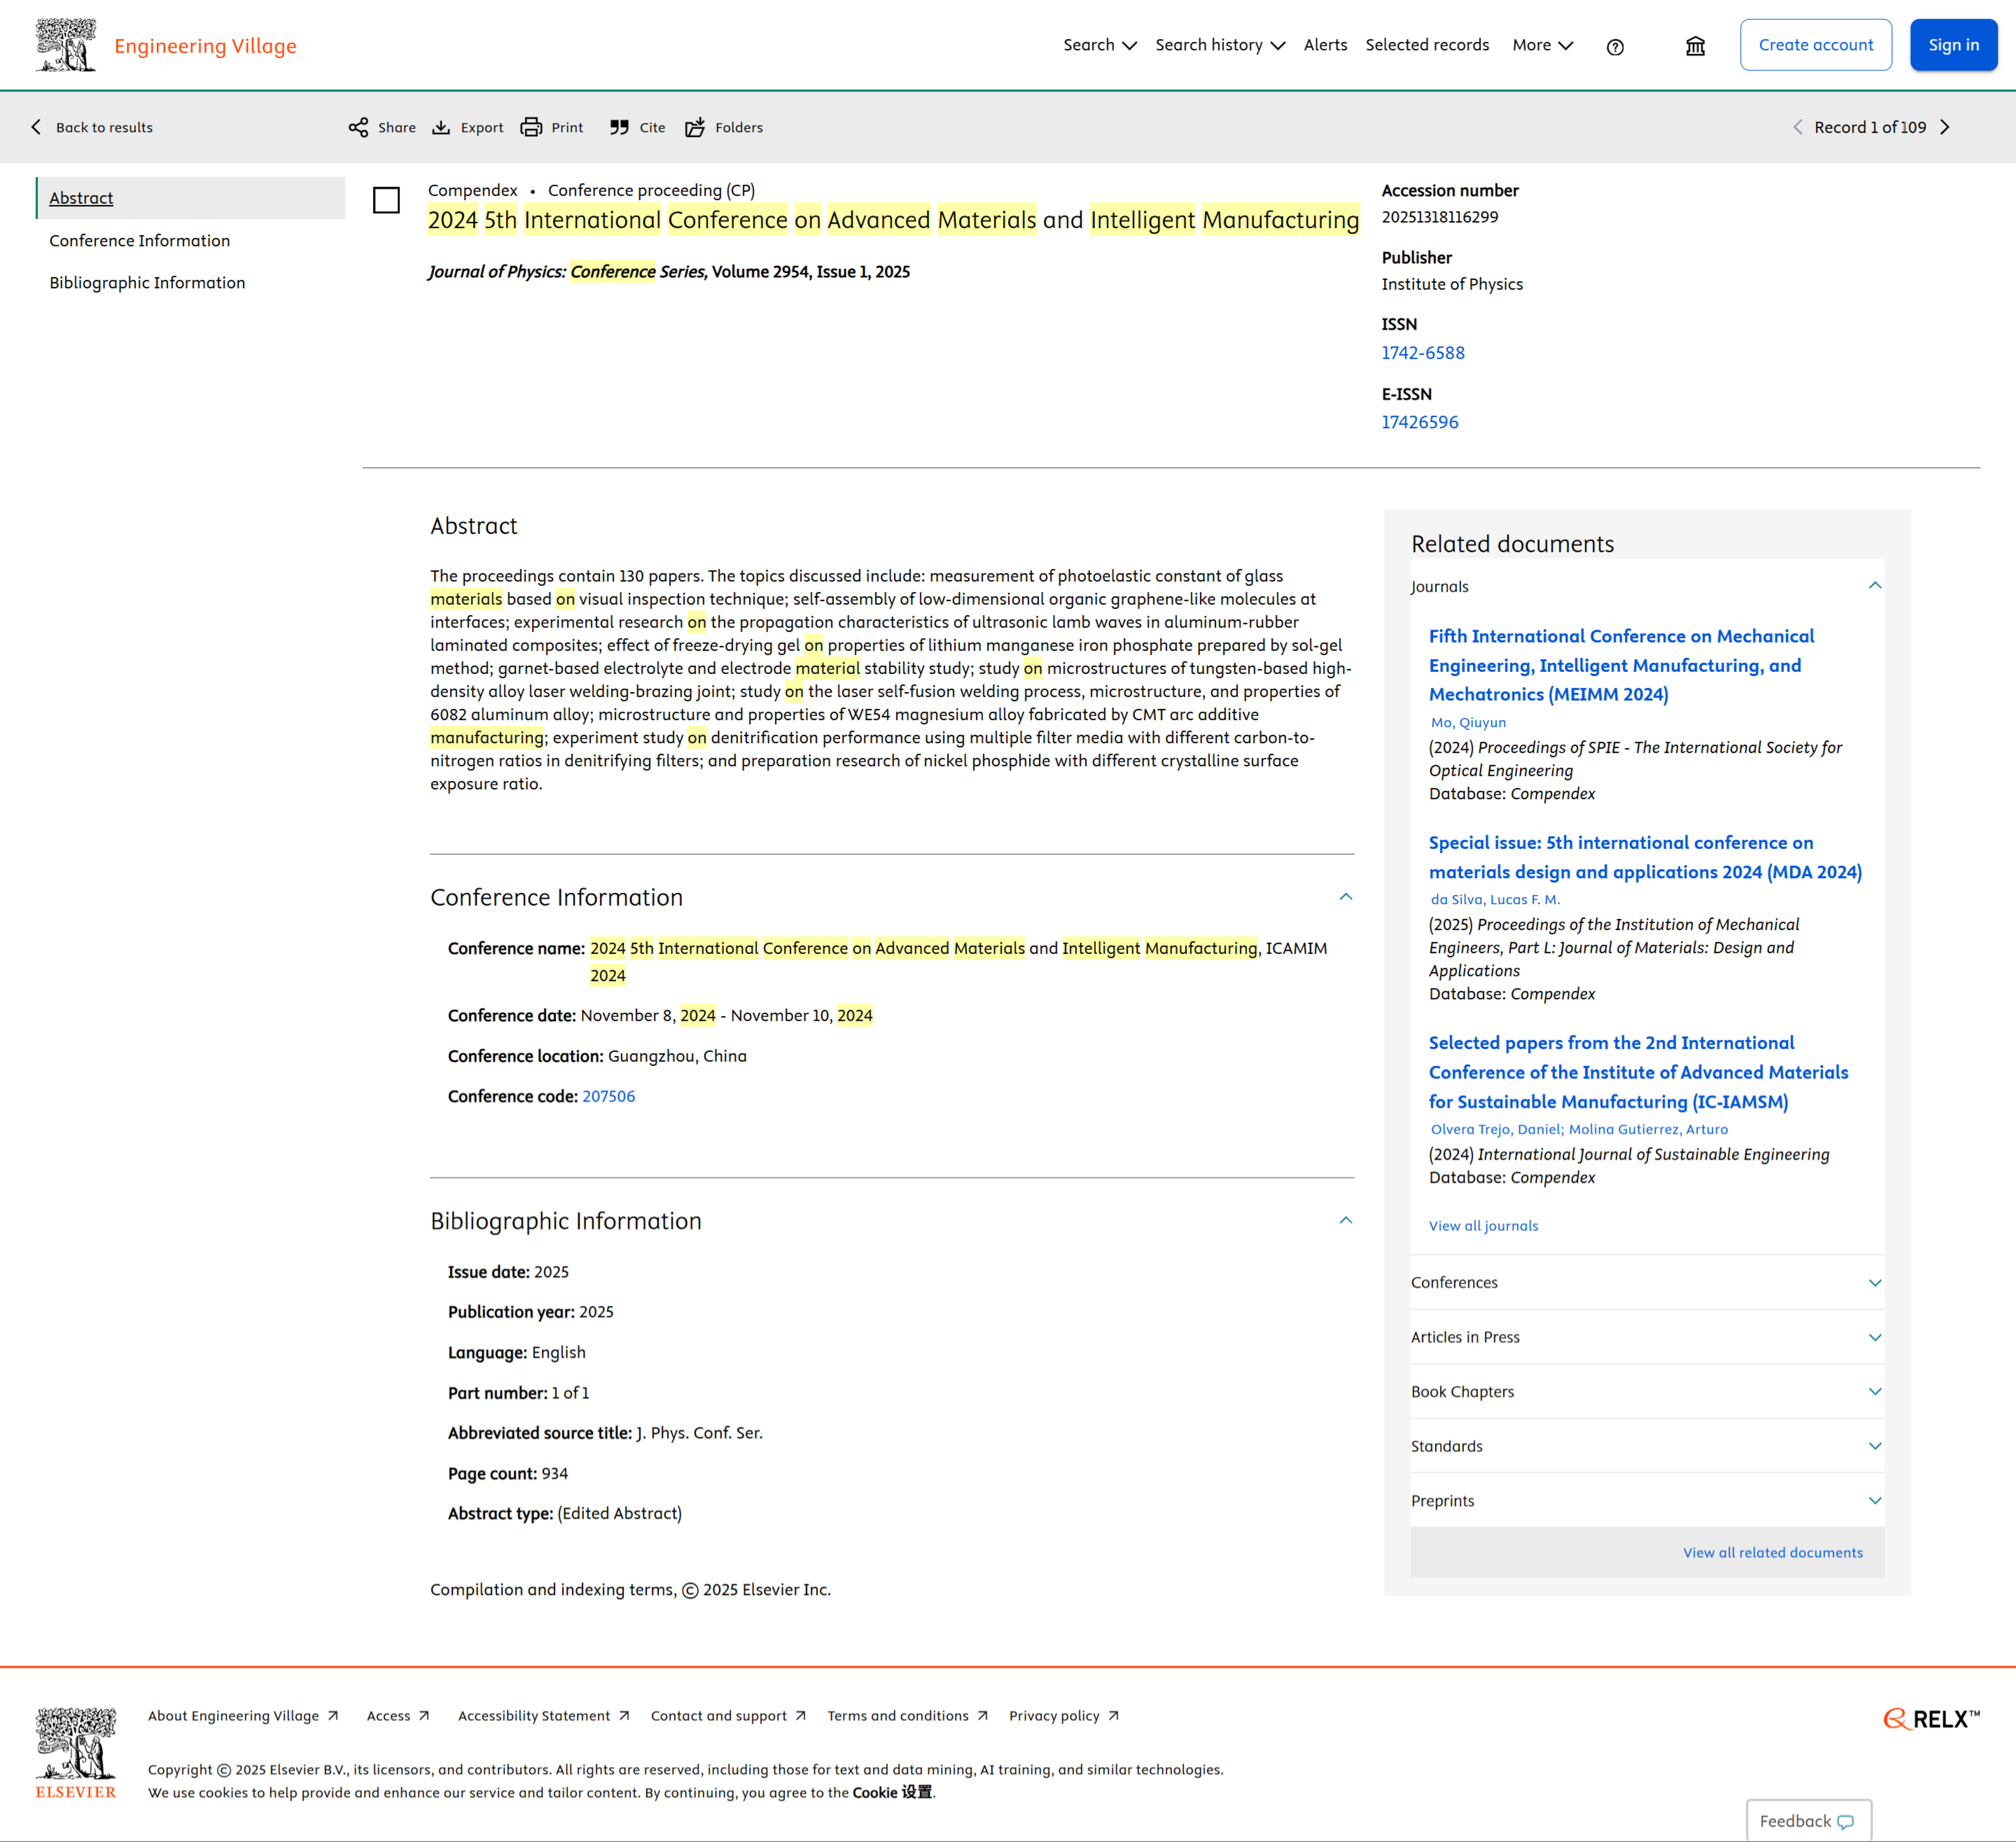Click the Engineering Village tree logo

pyautogui.click(x=66, y=45)
